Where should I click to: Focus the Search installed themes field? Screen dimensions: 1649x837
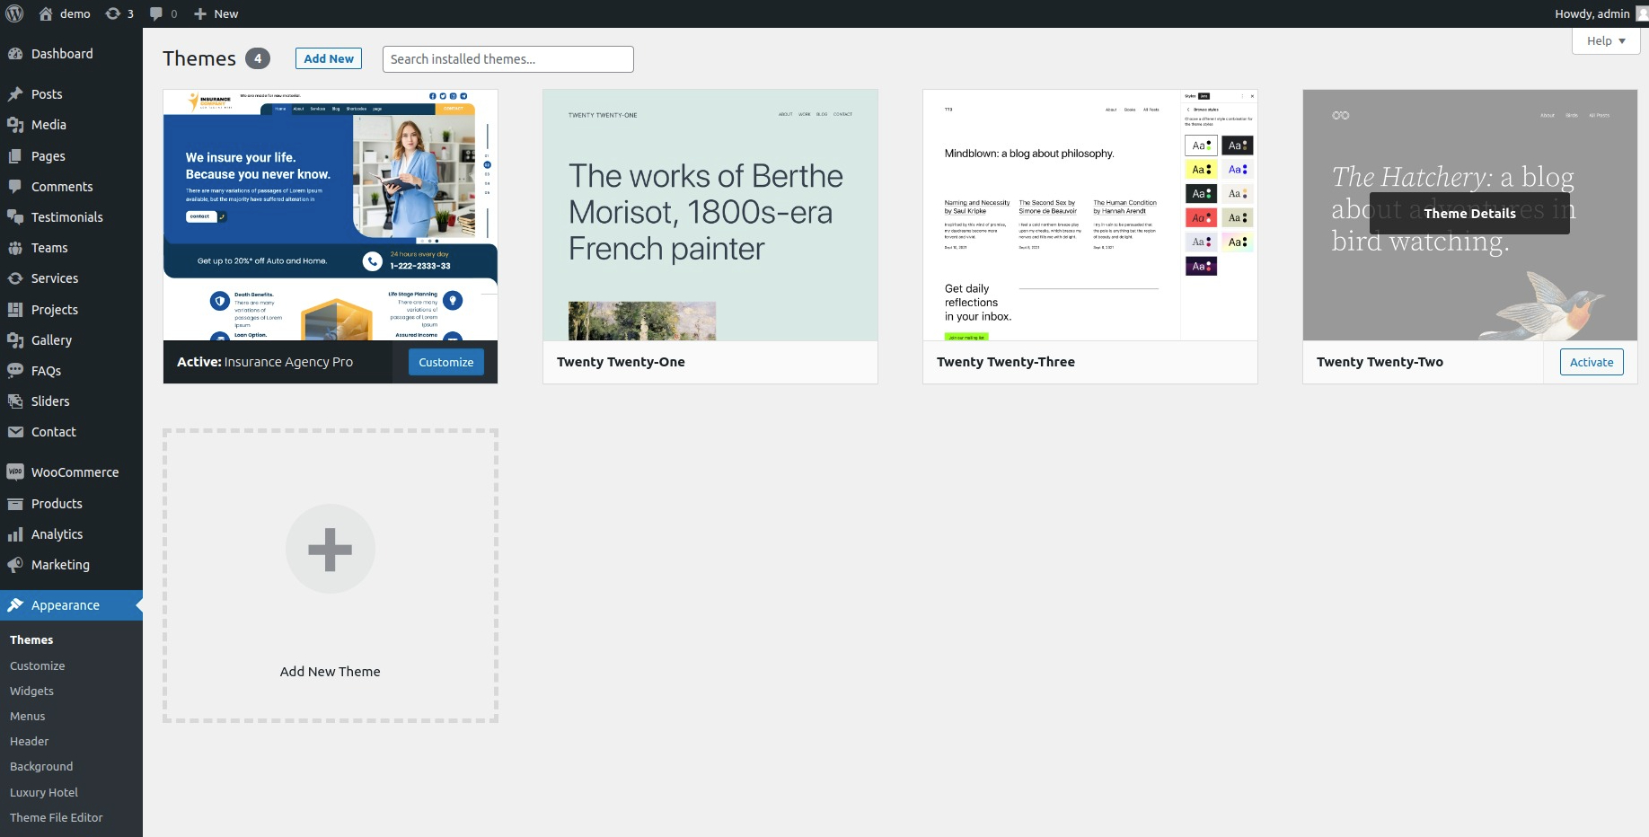pos(508,59)
